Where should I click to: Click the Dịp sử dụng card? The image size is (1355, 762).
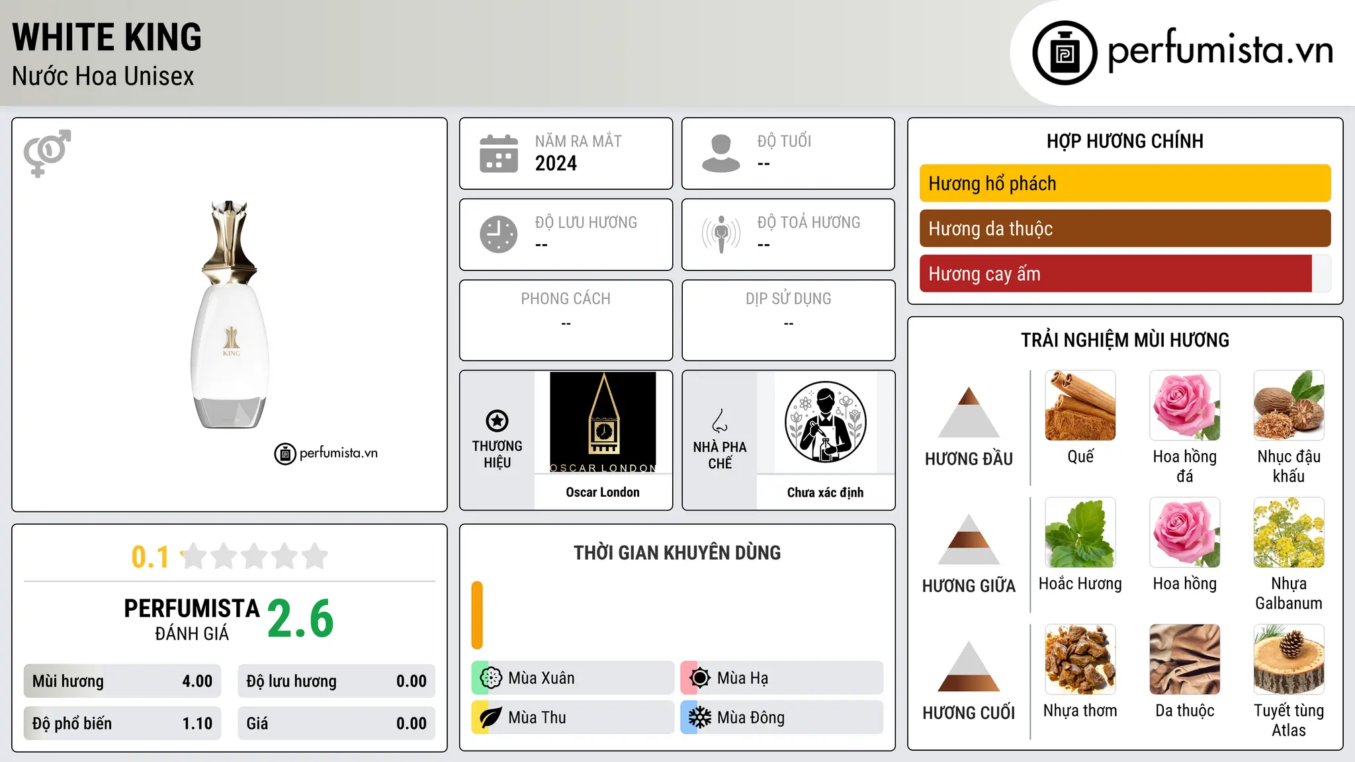click(x=788, y=320)
